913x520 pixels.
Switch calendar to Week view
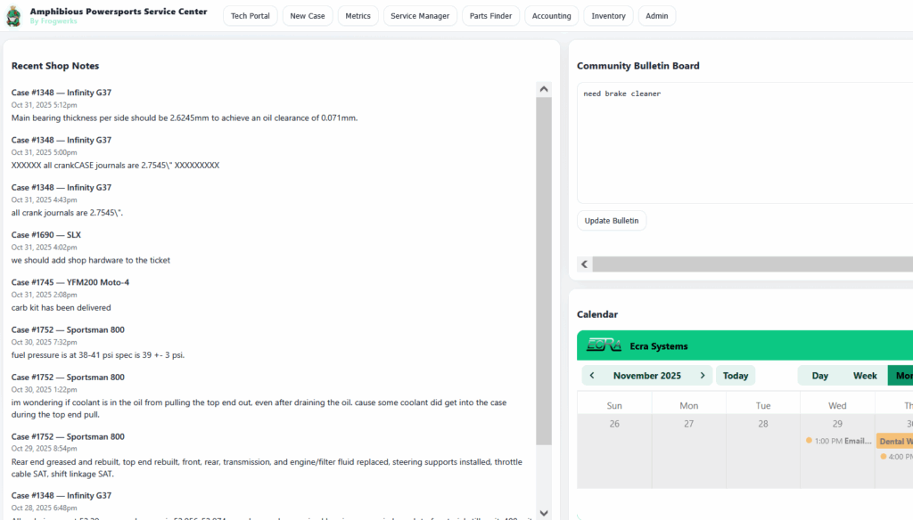tap(865, 376)
